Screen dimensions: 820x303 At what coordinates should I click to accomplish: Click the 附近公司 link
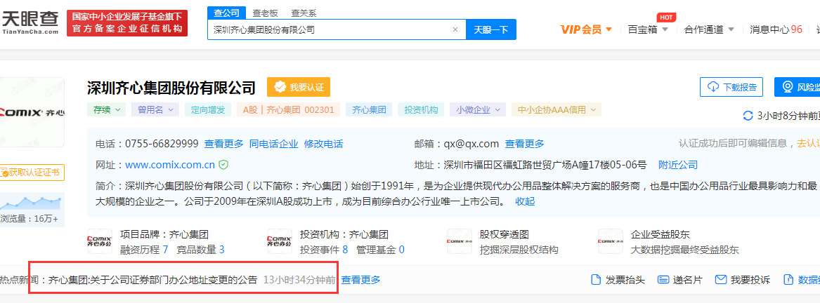[x=678, y=165]
